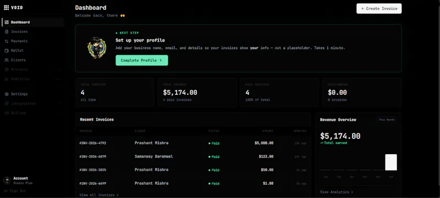Click Prashant Mishra in the $5,000.00 row

(x=152, y=143)
